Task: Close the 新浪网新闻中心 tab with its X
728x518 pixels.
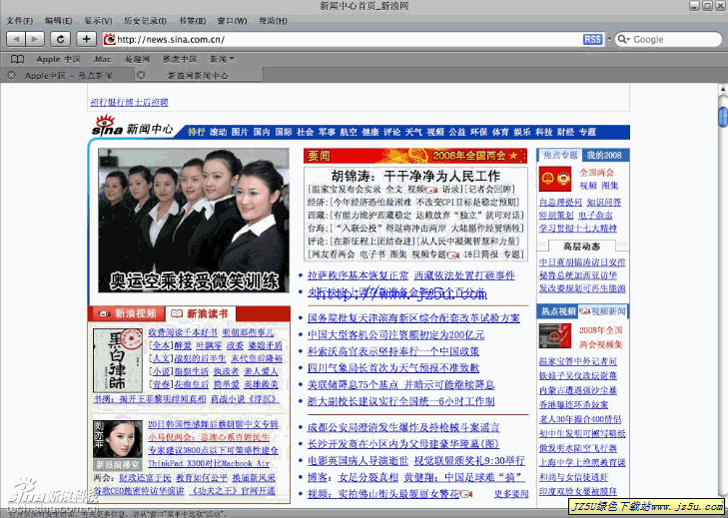Action: (x=141, y=75)
